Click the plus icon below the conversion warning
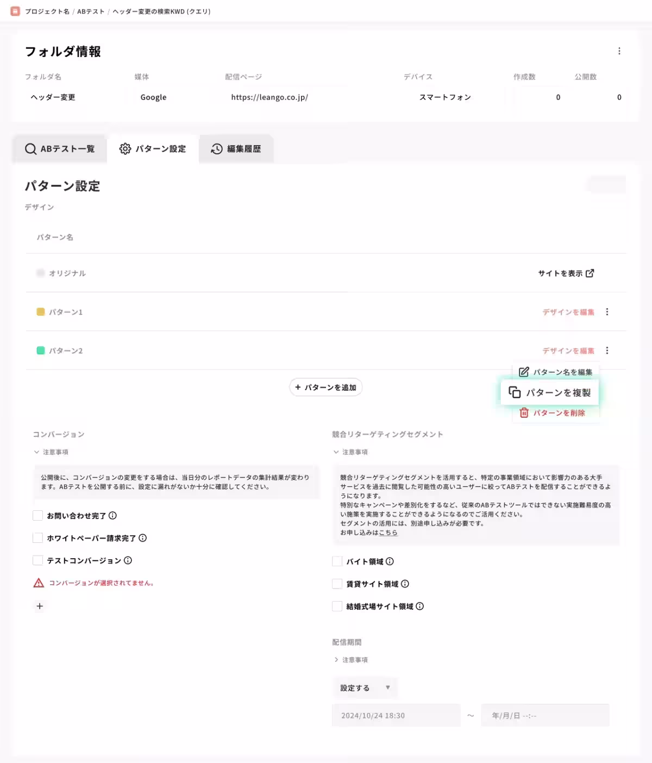Screen dimensions: 652x763 point(40,606)
